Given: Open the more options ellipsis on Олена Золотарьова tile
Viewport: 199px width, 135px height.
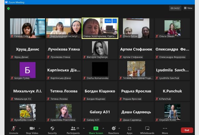Looking at the screenshot, I should point(115,21).
